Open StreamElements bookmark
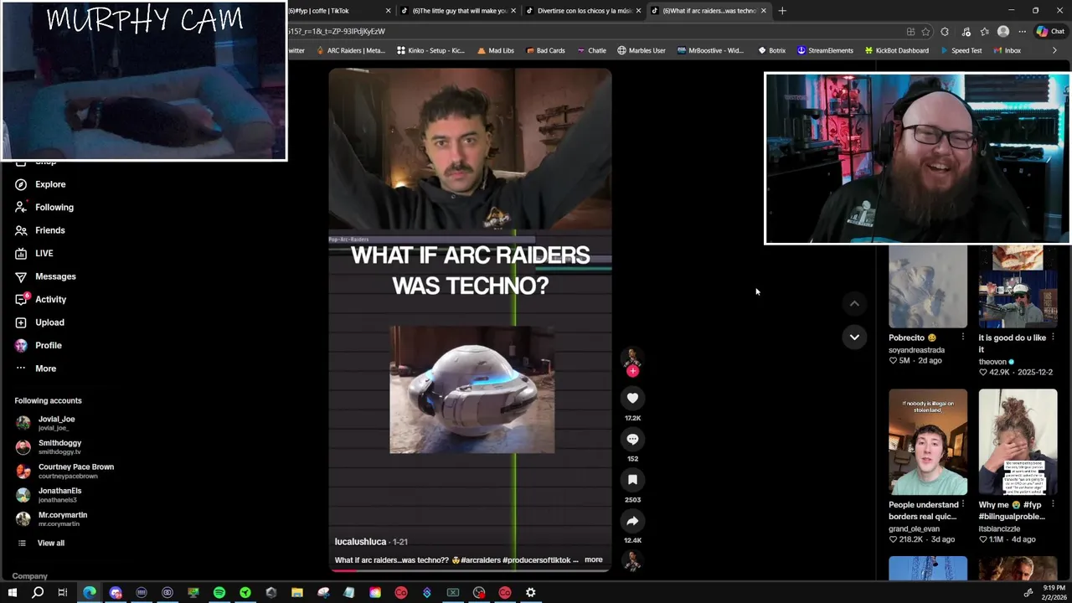1072x603 pixels. [x=825, y=50]
